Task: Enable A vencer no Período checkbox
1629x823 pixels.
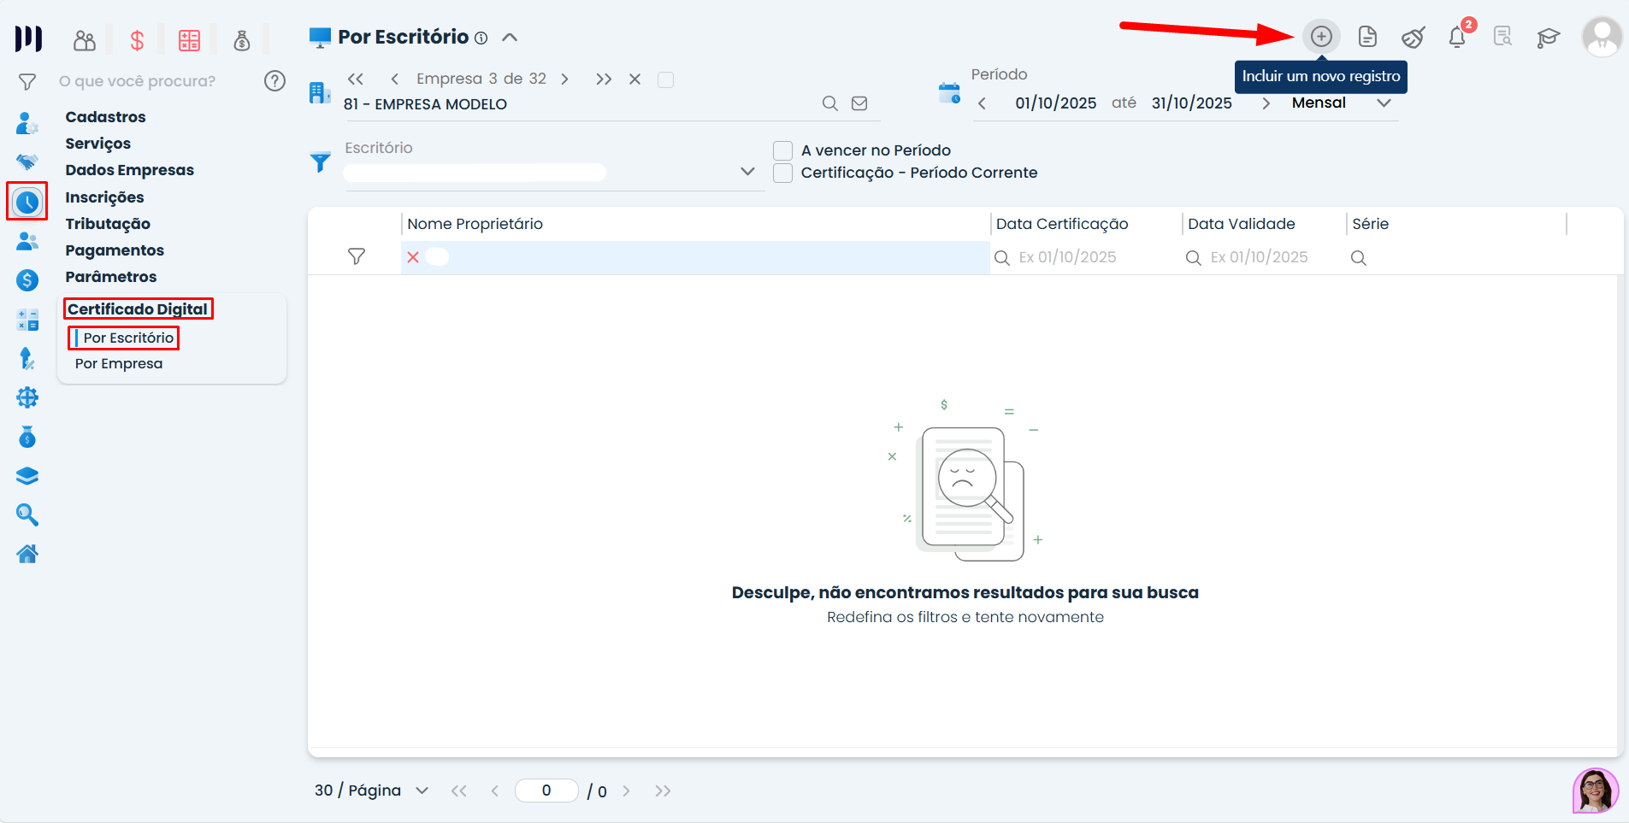Action: point(782,150)
